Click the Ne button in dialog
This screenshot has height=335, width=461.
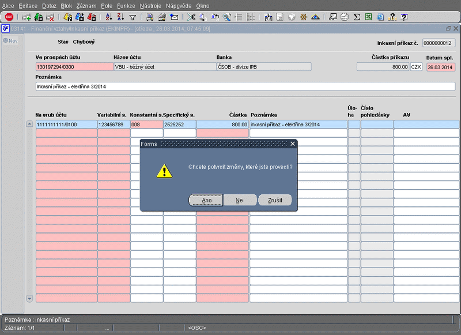[x=240, y=200]
